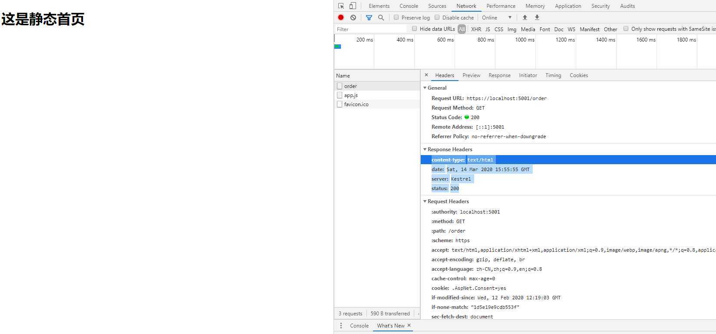Image resolution: width=716 pixels, height=334 pixels.
Task: Toggle the network filter funnel icon
Action: [x=369, y=17]
